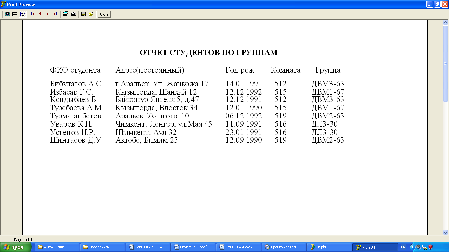Click the Close button in the preview toolbar
449x252 pixels.
click(104, 14)
